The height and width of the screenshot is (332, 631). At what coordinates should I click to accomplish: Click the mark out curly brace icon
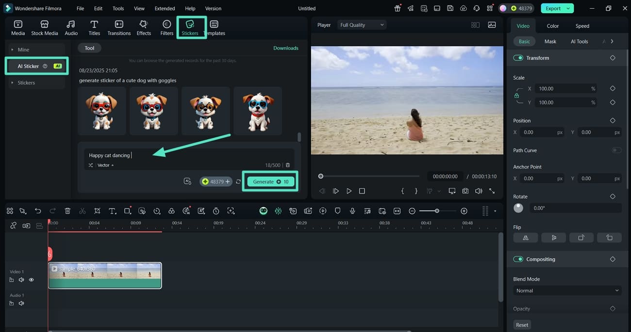(416, 191)
